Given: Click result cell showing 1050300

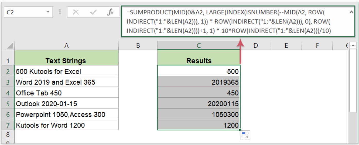Looking at the screenshot, I should point(199,114).
